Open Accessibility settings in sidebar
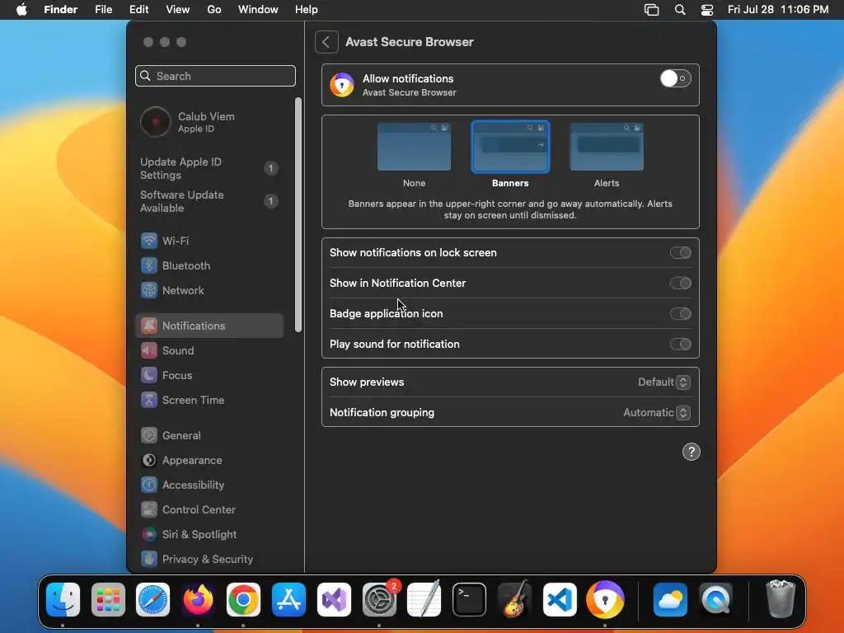 [209, 485]
